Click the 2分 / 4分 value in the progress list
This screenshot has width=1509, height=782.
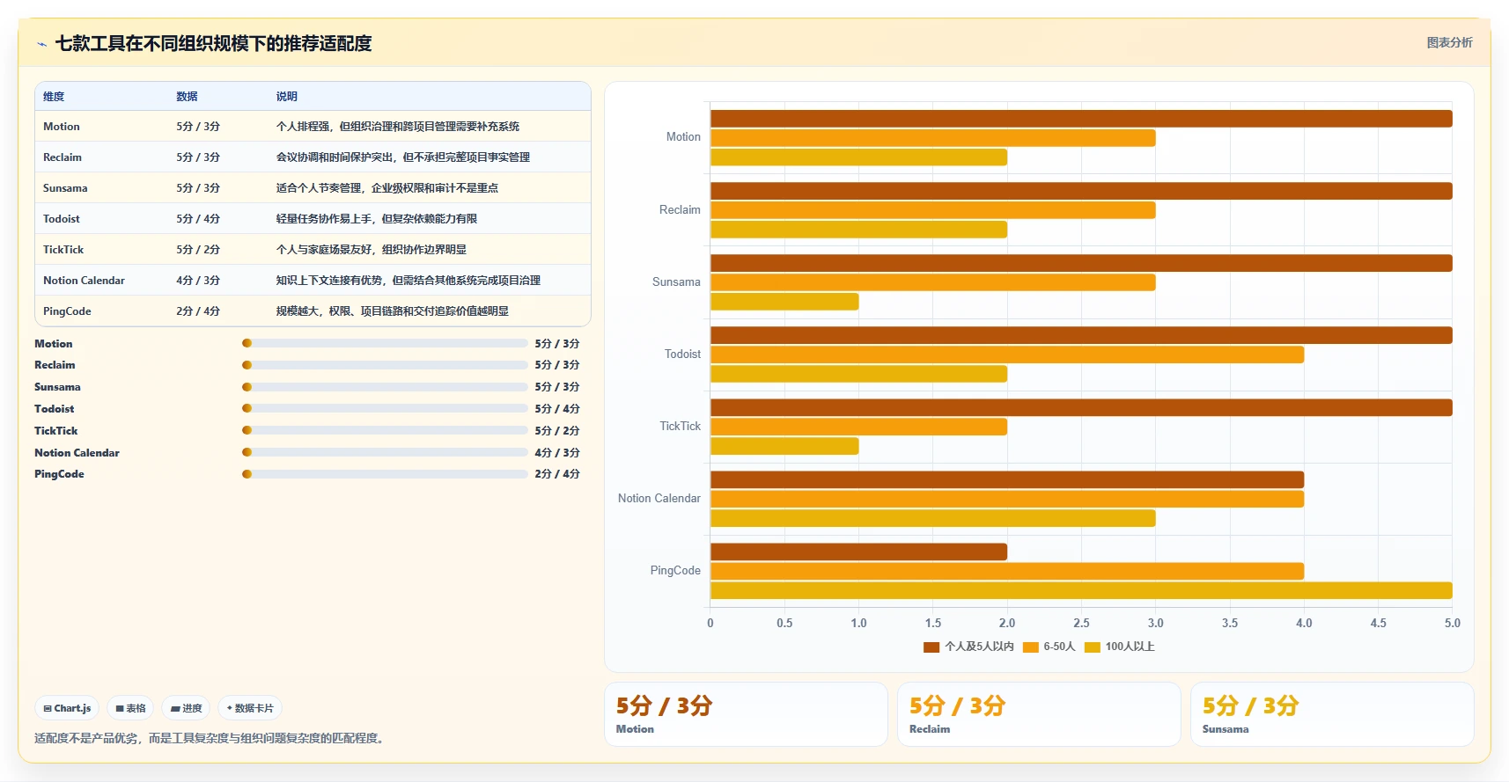coord(557,474)
